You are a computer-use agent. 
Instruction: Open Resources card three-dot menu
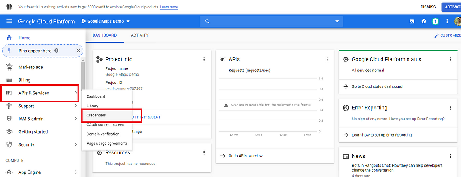point(204,153)
